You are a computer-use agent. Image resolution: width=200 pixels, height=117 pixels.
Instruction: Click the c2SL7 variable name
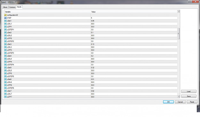pyautogui.click(x=9, y=94)
